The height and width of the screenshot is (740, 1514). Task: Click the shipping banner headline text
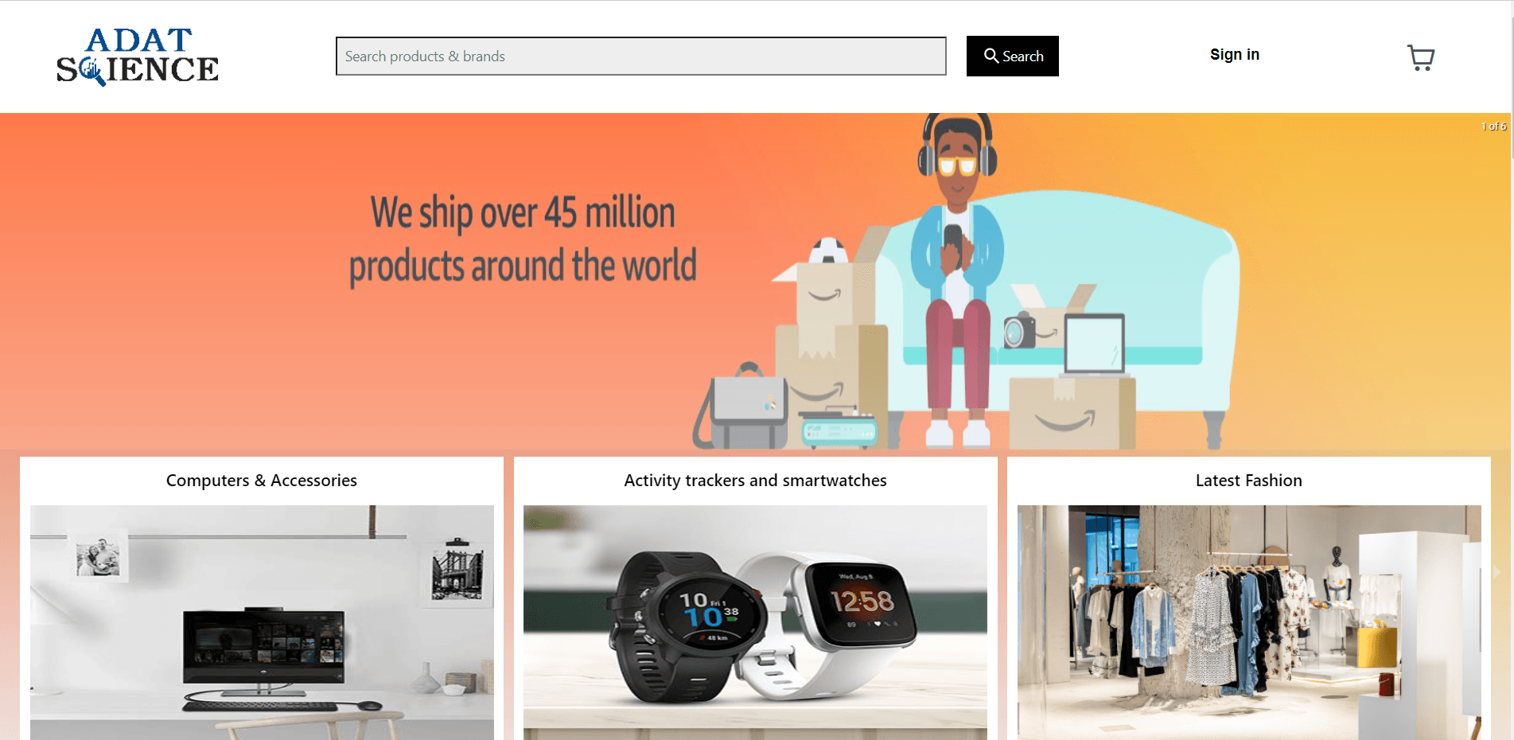[x=523, y=239]
